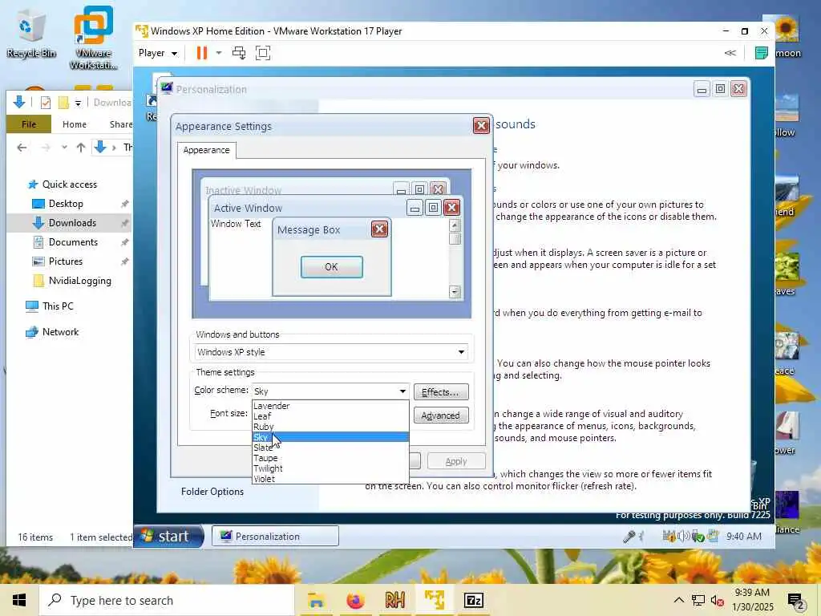Click the properties checkmark in Explorer quick toolbar
The width and height of the screenshot is (821, 616).
tap(46, 103)
